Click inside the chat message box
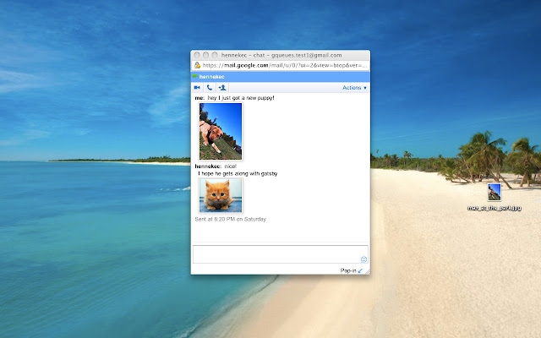541x338 pixels. 276,254
